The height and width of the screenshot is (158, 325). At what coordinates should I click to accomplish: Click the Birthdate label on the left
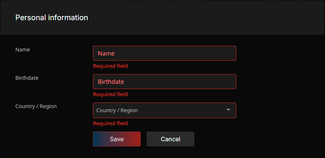pos(27,78)
